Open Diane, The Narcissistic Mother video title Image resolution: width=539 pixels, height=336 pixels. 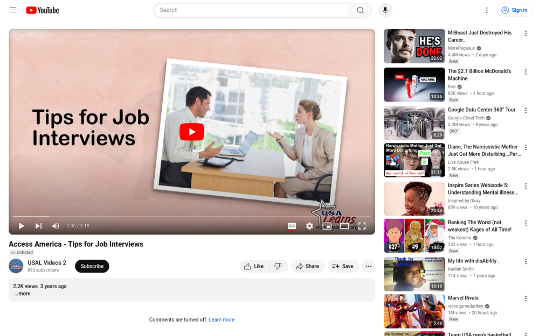(485, 150)
